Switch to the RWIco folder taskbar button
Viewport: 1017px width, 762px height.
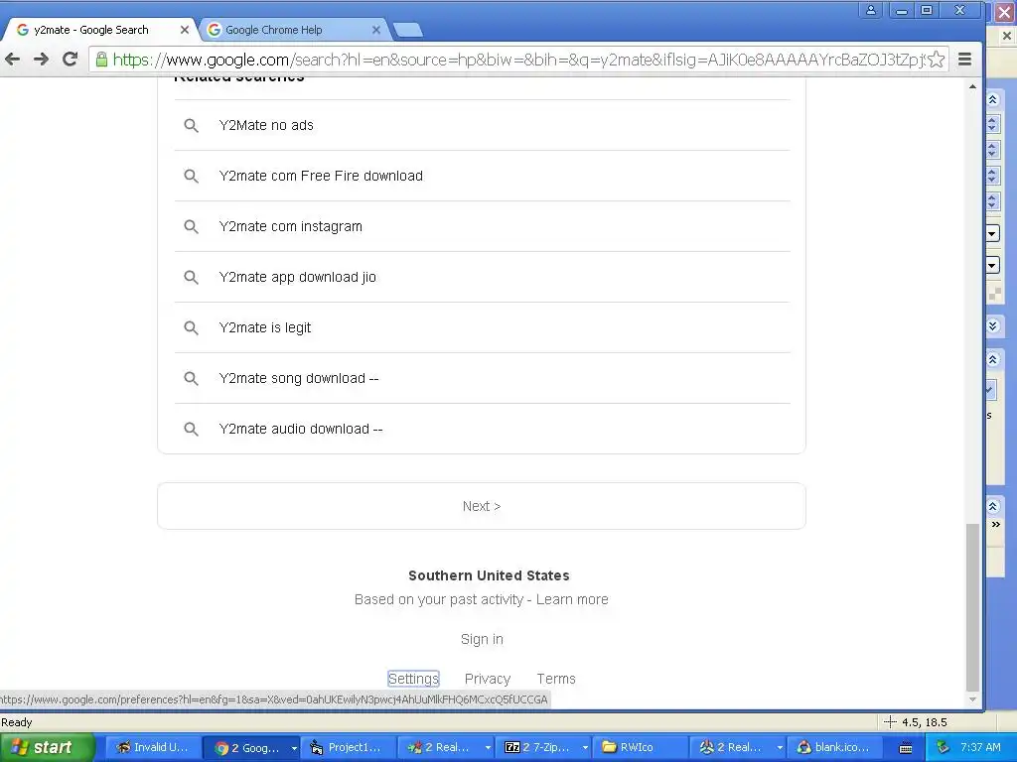coord(639,748)
